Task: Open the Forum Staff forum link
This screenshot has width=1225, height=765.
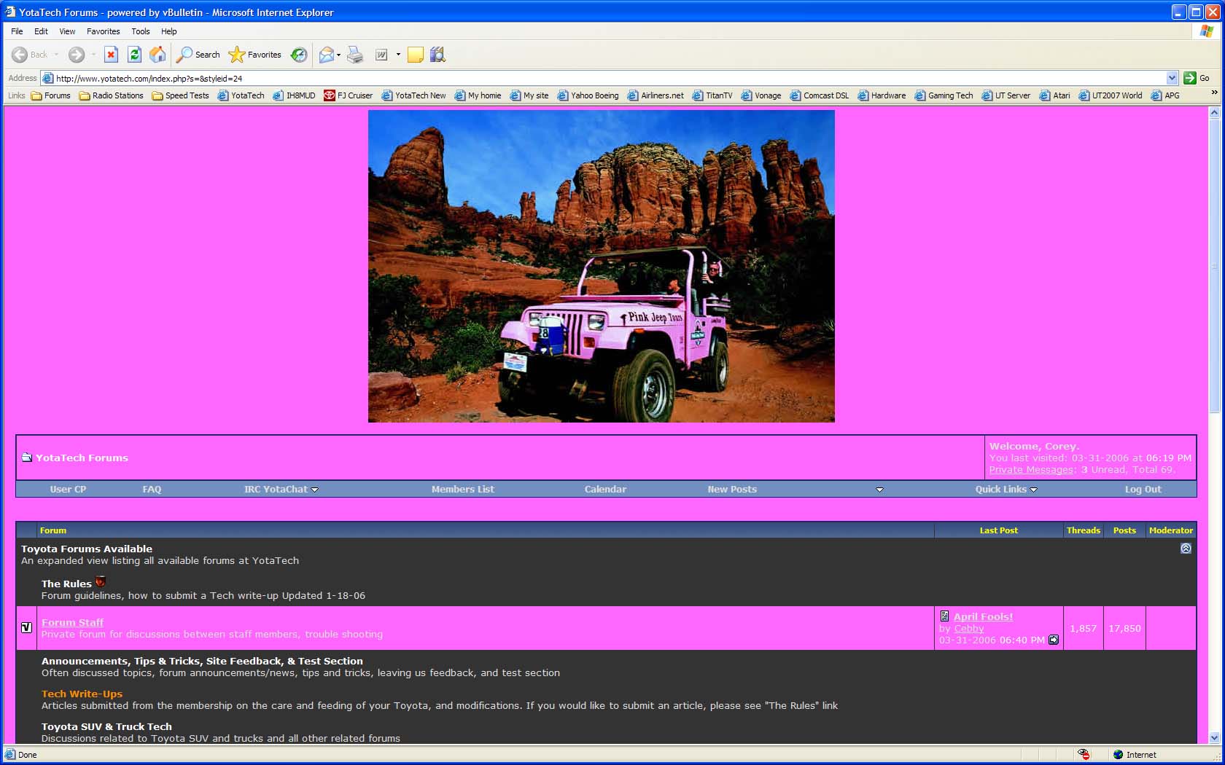Action: coord(72,622)
